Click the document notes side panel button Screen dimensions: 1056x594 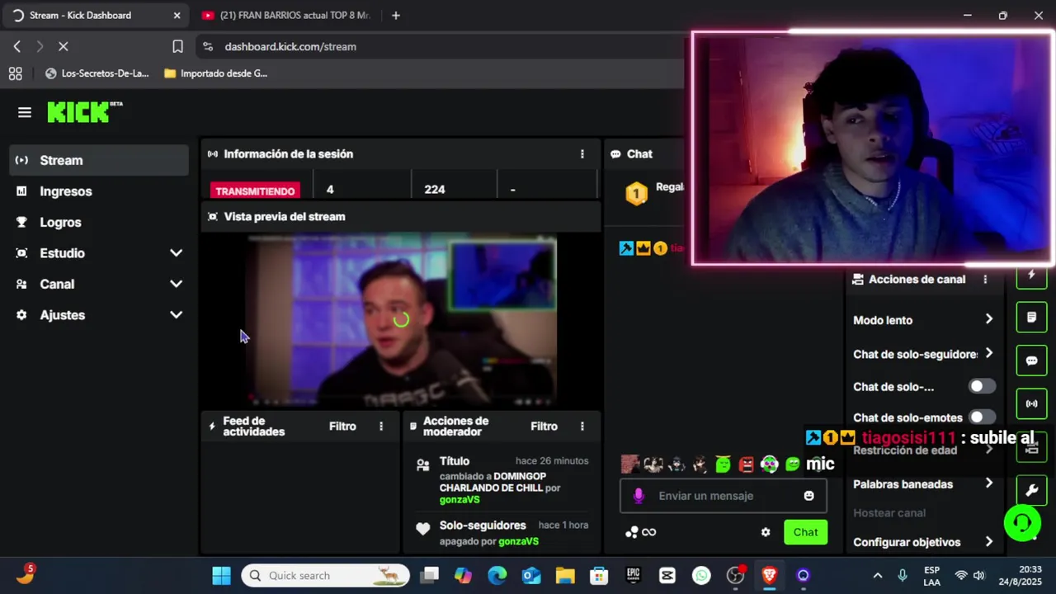point(1031,317)
